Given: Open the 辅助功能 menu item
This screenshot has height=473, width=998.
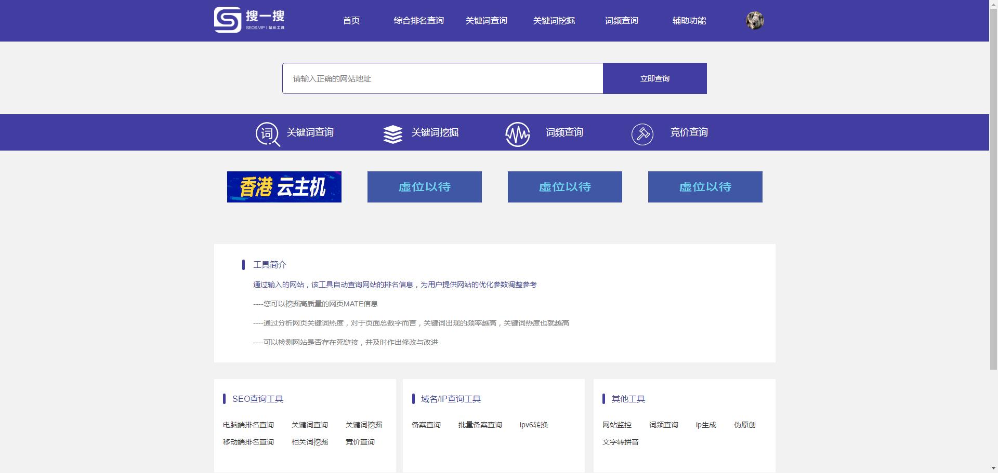Looking at the screenshot, I should (689, 21).
